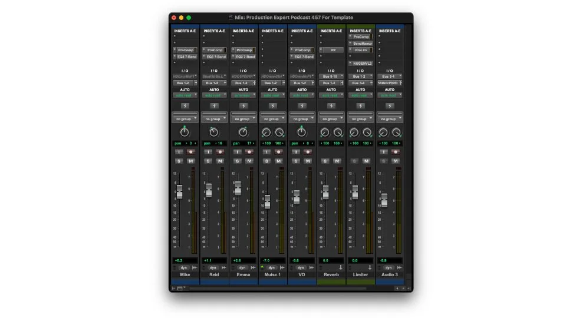Open the Bus 3-4 input selector on Audio 3
This screenshot has height=318, width=566.
coord(390,77)
